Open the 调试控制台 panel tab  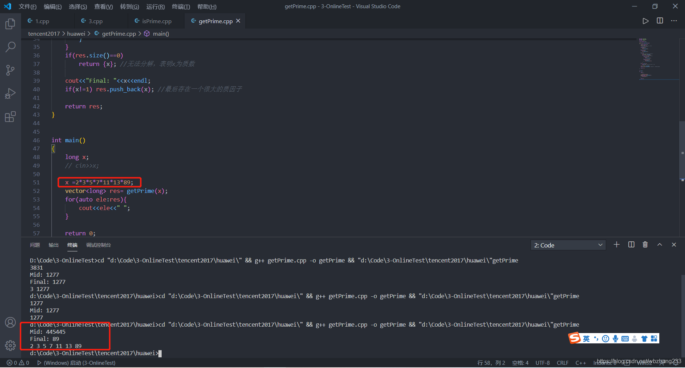[x=98, y=245]
